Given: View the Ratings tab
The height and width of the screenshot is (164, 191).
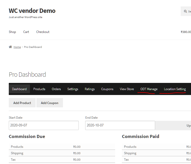Looking at the screenshot, I should [x=90, y=89].
